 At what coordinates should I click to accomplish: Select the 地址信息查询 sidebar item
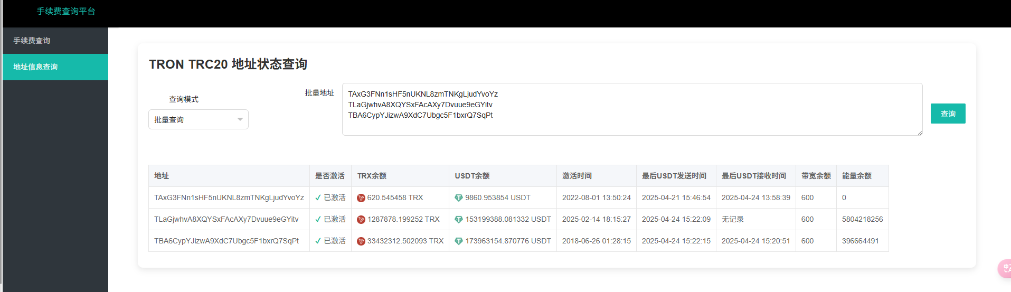pos(55,67)
